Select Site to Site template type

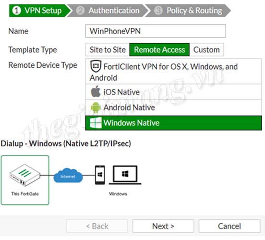(x=108, y=50)
